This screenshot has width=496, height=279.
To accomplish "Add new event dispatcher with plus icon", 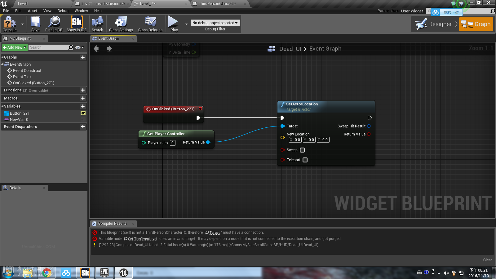I will tap(83, 126).
